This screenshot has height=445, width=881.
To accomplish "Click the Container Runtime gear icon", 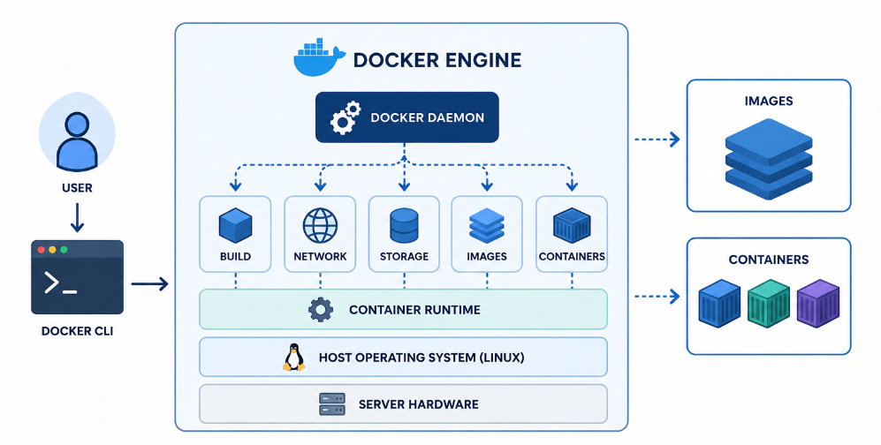I will coord(321,310).
